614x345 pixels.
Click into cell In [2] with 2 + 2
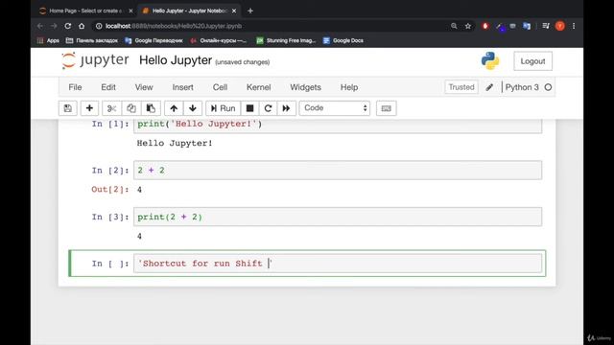(x=338, y=171)
